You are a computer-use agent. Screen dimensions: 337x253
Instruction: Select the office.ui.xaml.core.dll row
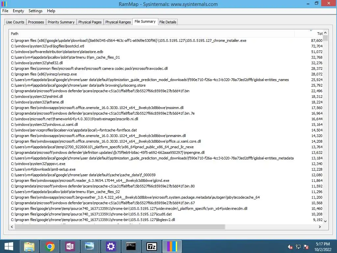(167, 141)
